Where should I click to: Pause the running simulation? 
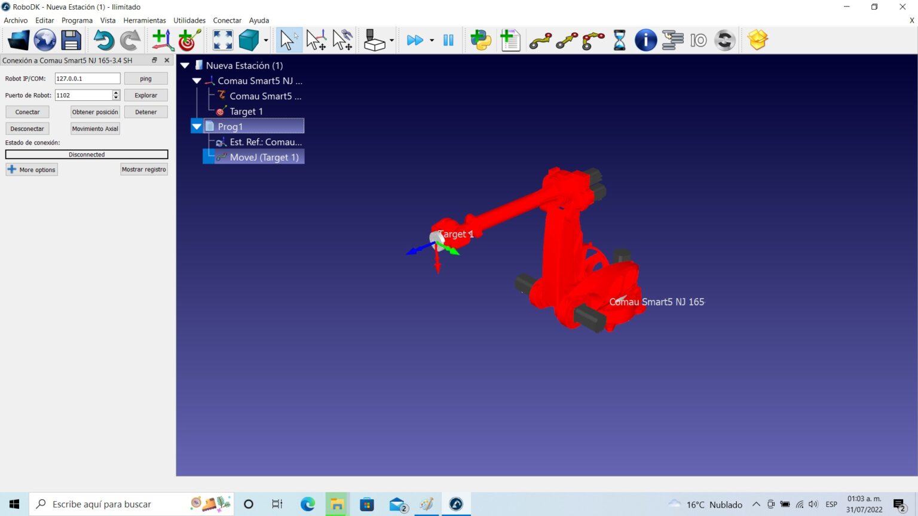click(x=448, y=40)
